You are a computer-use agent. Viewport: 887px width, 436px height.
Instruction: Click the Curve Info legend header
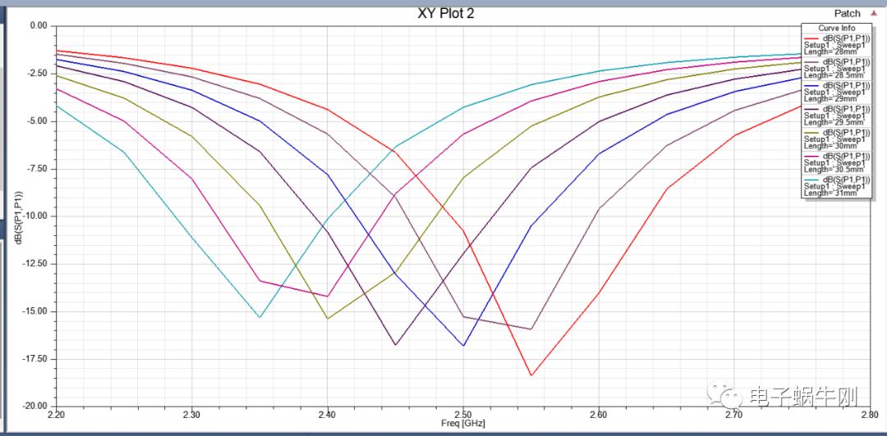(x=837, y=28)
